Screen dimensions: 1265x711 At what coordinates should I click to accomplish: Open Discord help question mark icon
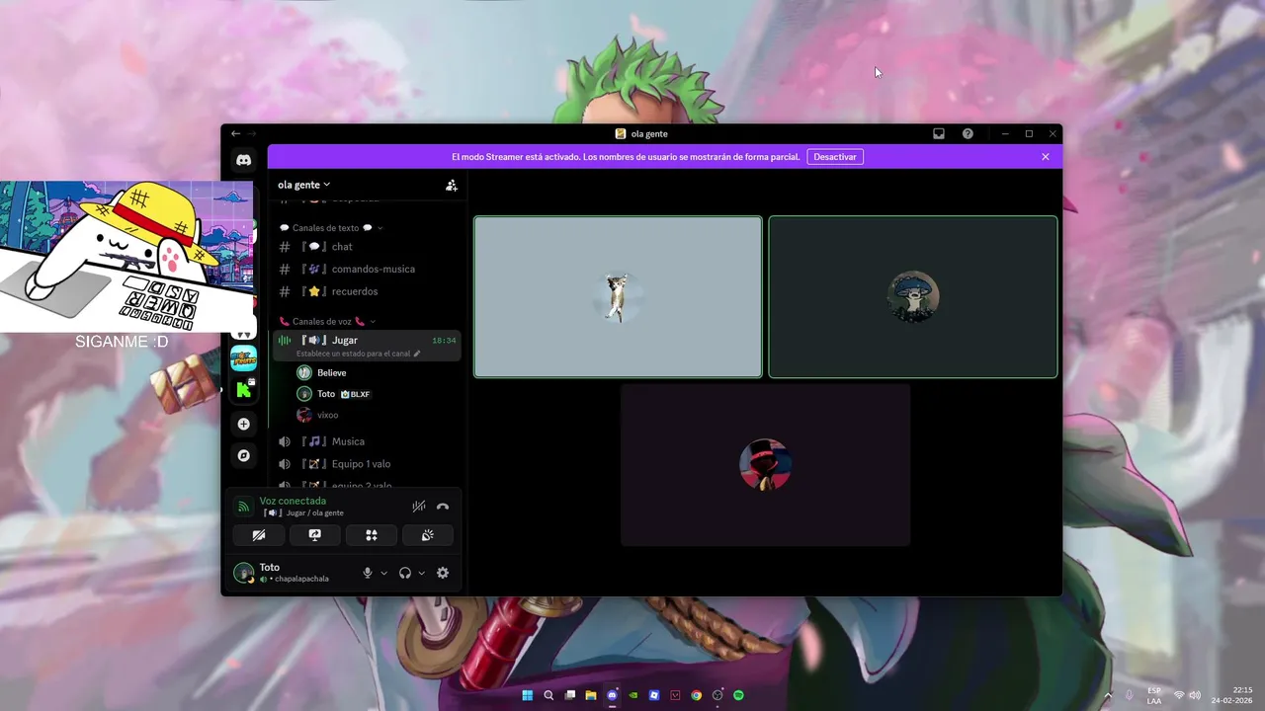coord(968,133)
